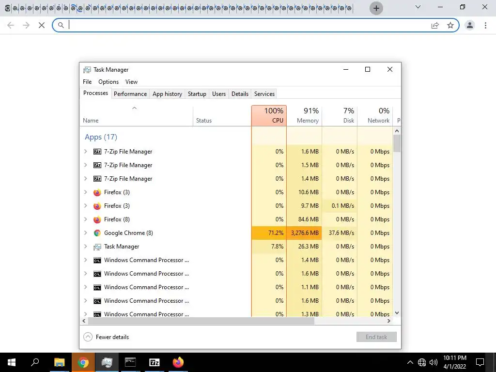This screenshot has width=496, height=372.
Task: Open taskbar search magnifier
Action: [35, 362]
